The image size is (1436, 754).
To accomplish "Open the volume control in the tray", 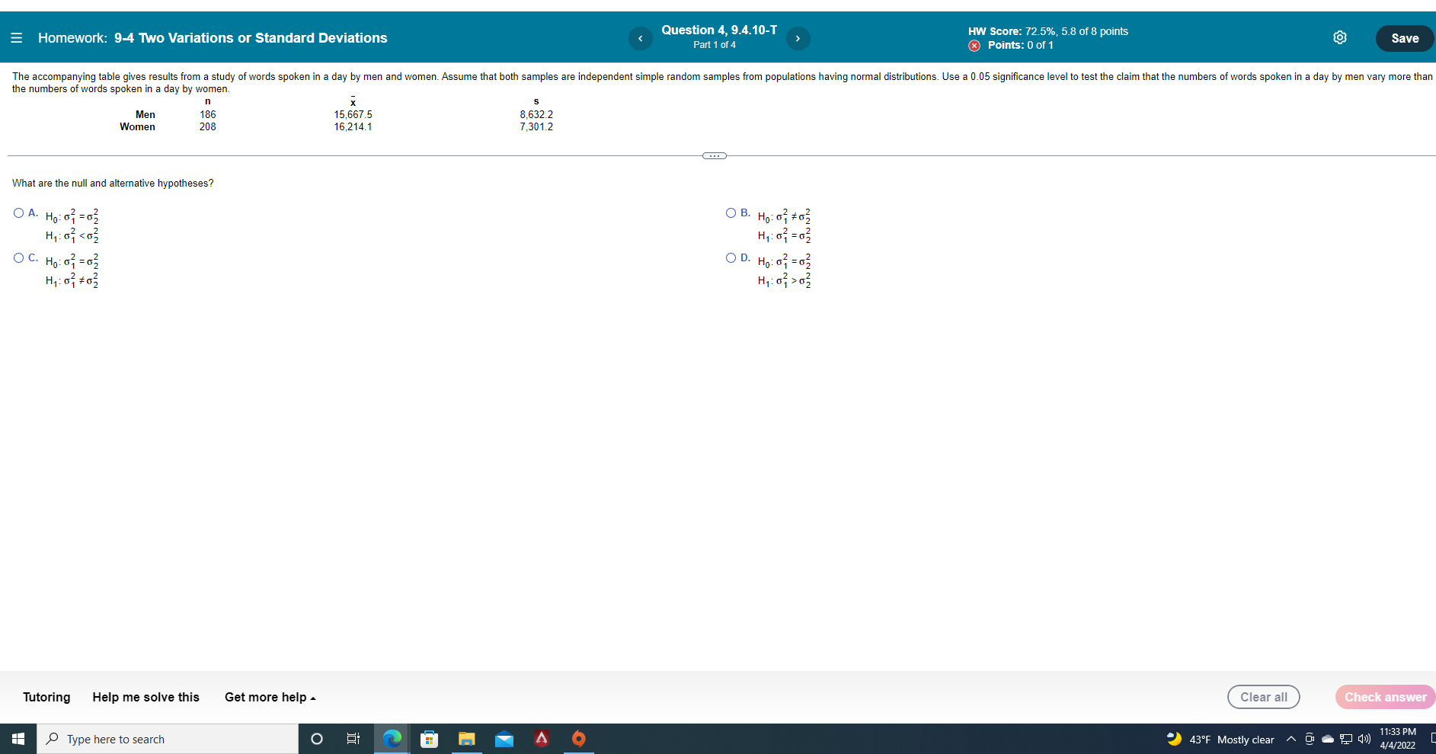I will 1363,738.
